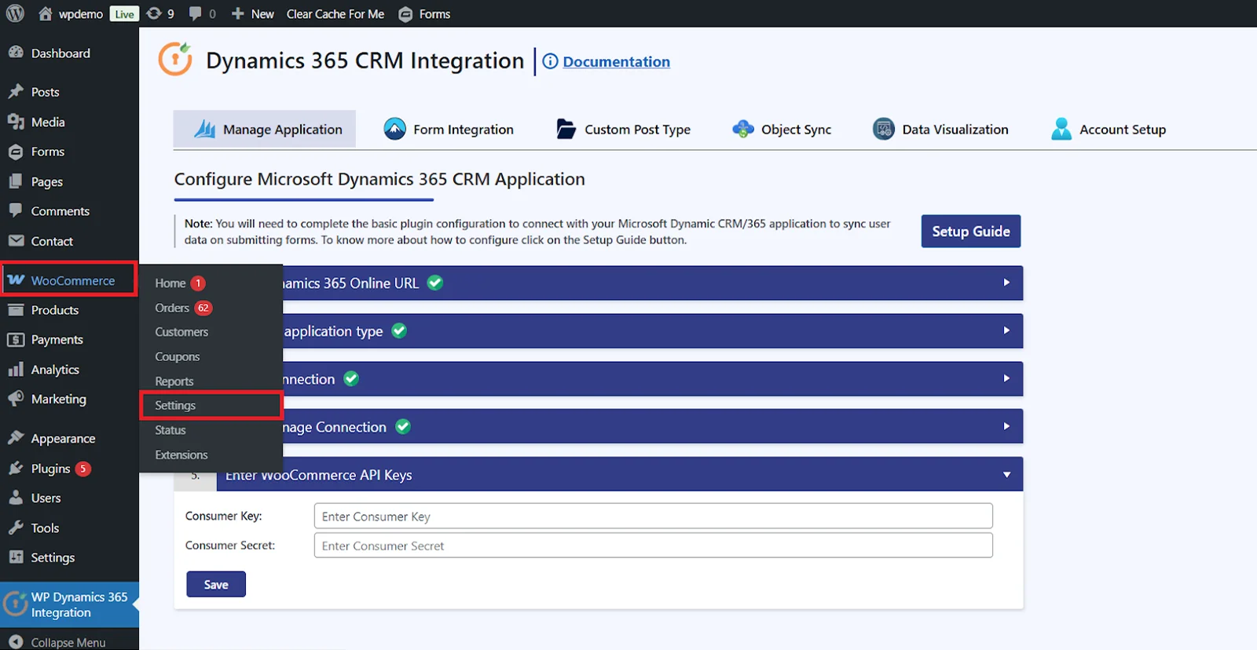The width and height of the screenshot is (1257, 650).
Task: Click Clear Cache For Me
Action: [335, 13]
